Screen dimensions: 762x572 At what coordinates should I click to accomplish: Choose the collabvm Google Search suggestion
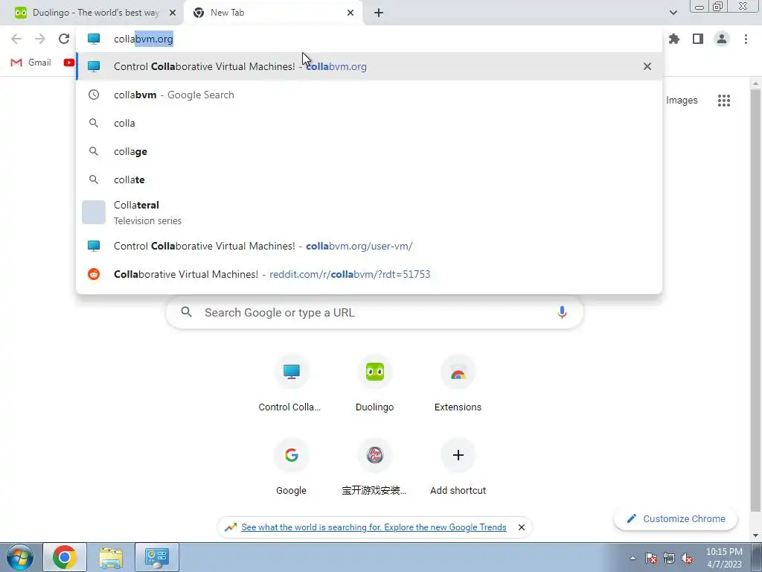[x=369, y=95]
